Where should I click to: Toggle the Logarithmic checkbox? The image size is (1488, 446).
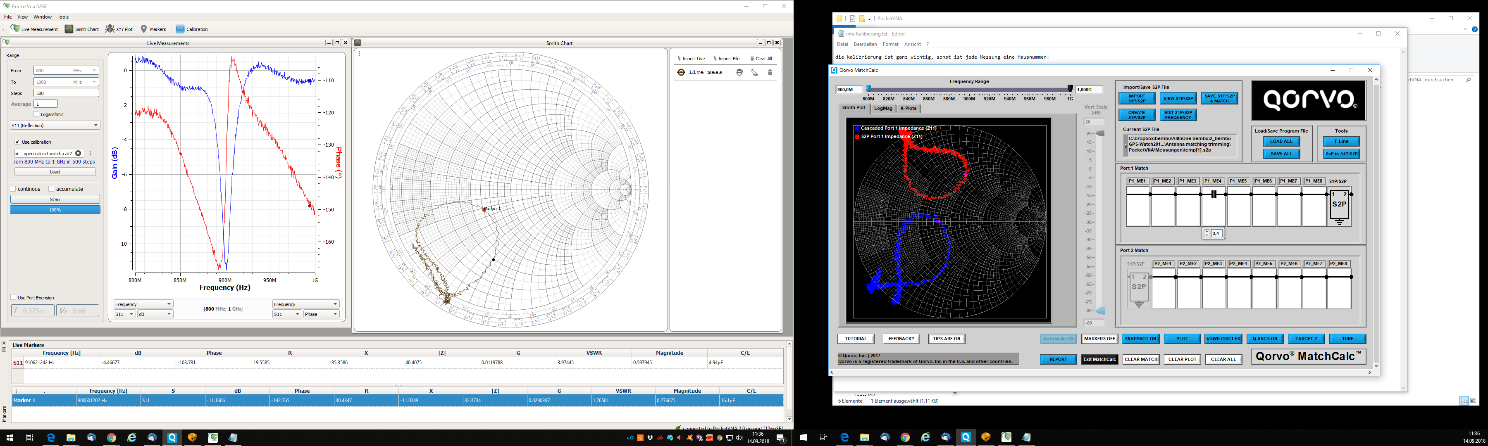click(37, 114)
